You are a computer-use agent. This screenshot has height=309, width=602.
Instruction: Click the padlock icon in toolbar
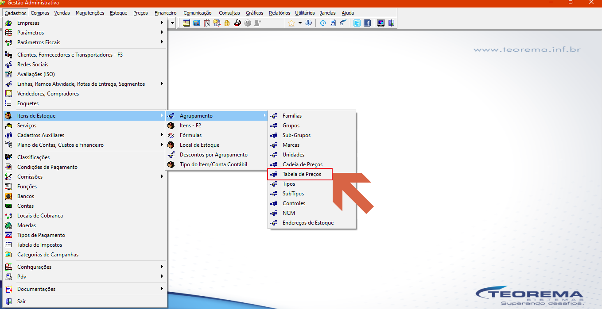(227, 23)
